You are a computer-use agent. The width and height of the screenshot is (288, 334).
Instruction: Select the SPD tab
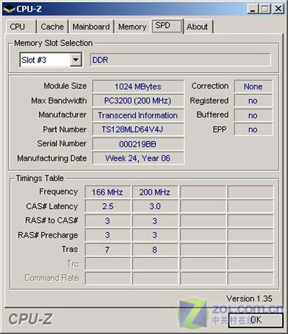[167, 26]
